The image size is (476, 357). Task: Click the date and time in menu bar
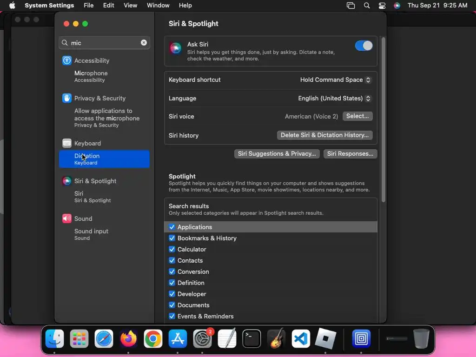[x=437, y=6]
